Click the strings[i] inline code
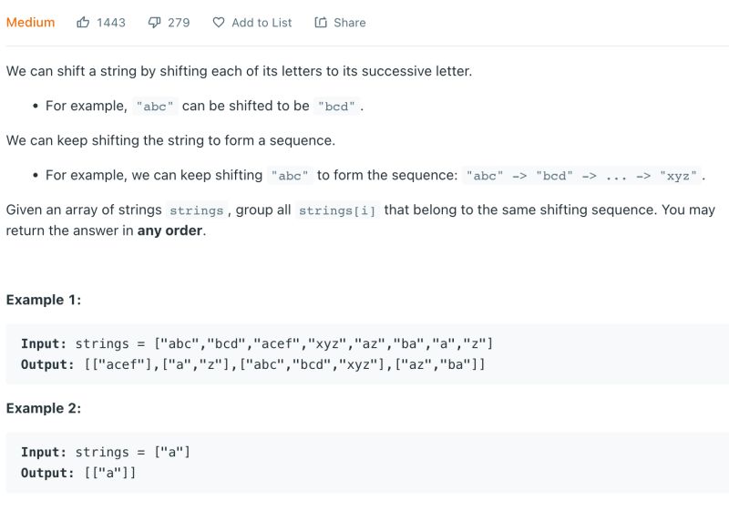This screenshot has width=729, height=511. (337, 210)
